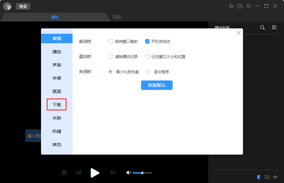The width and height of the screenshot is (284, 183).
Task: Mute the volume speaker icon
Action: pos(128,173)
